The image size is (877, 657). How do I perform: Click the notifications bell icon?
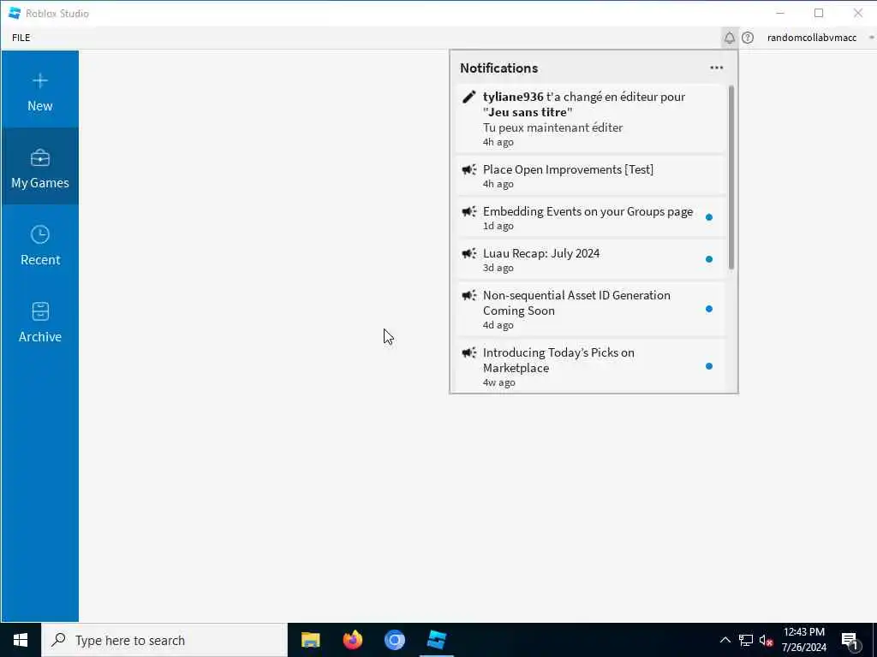730,38
